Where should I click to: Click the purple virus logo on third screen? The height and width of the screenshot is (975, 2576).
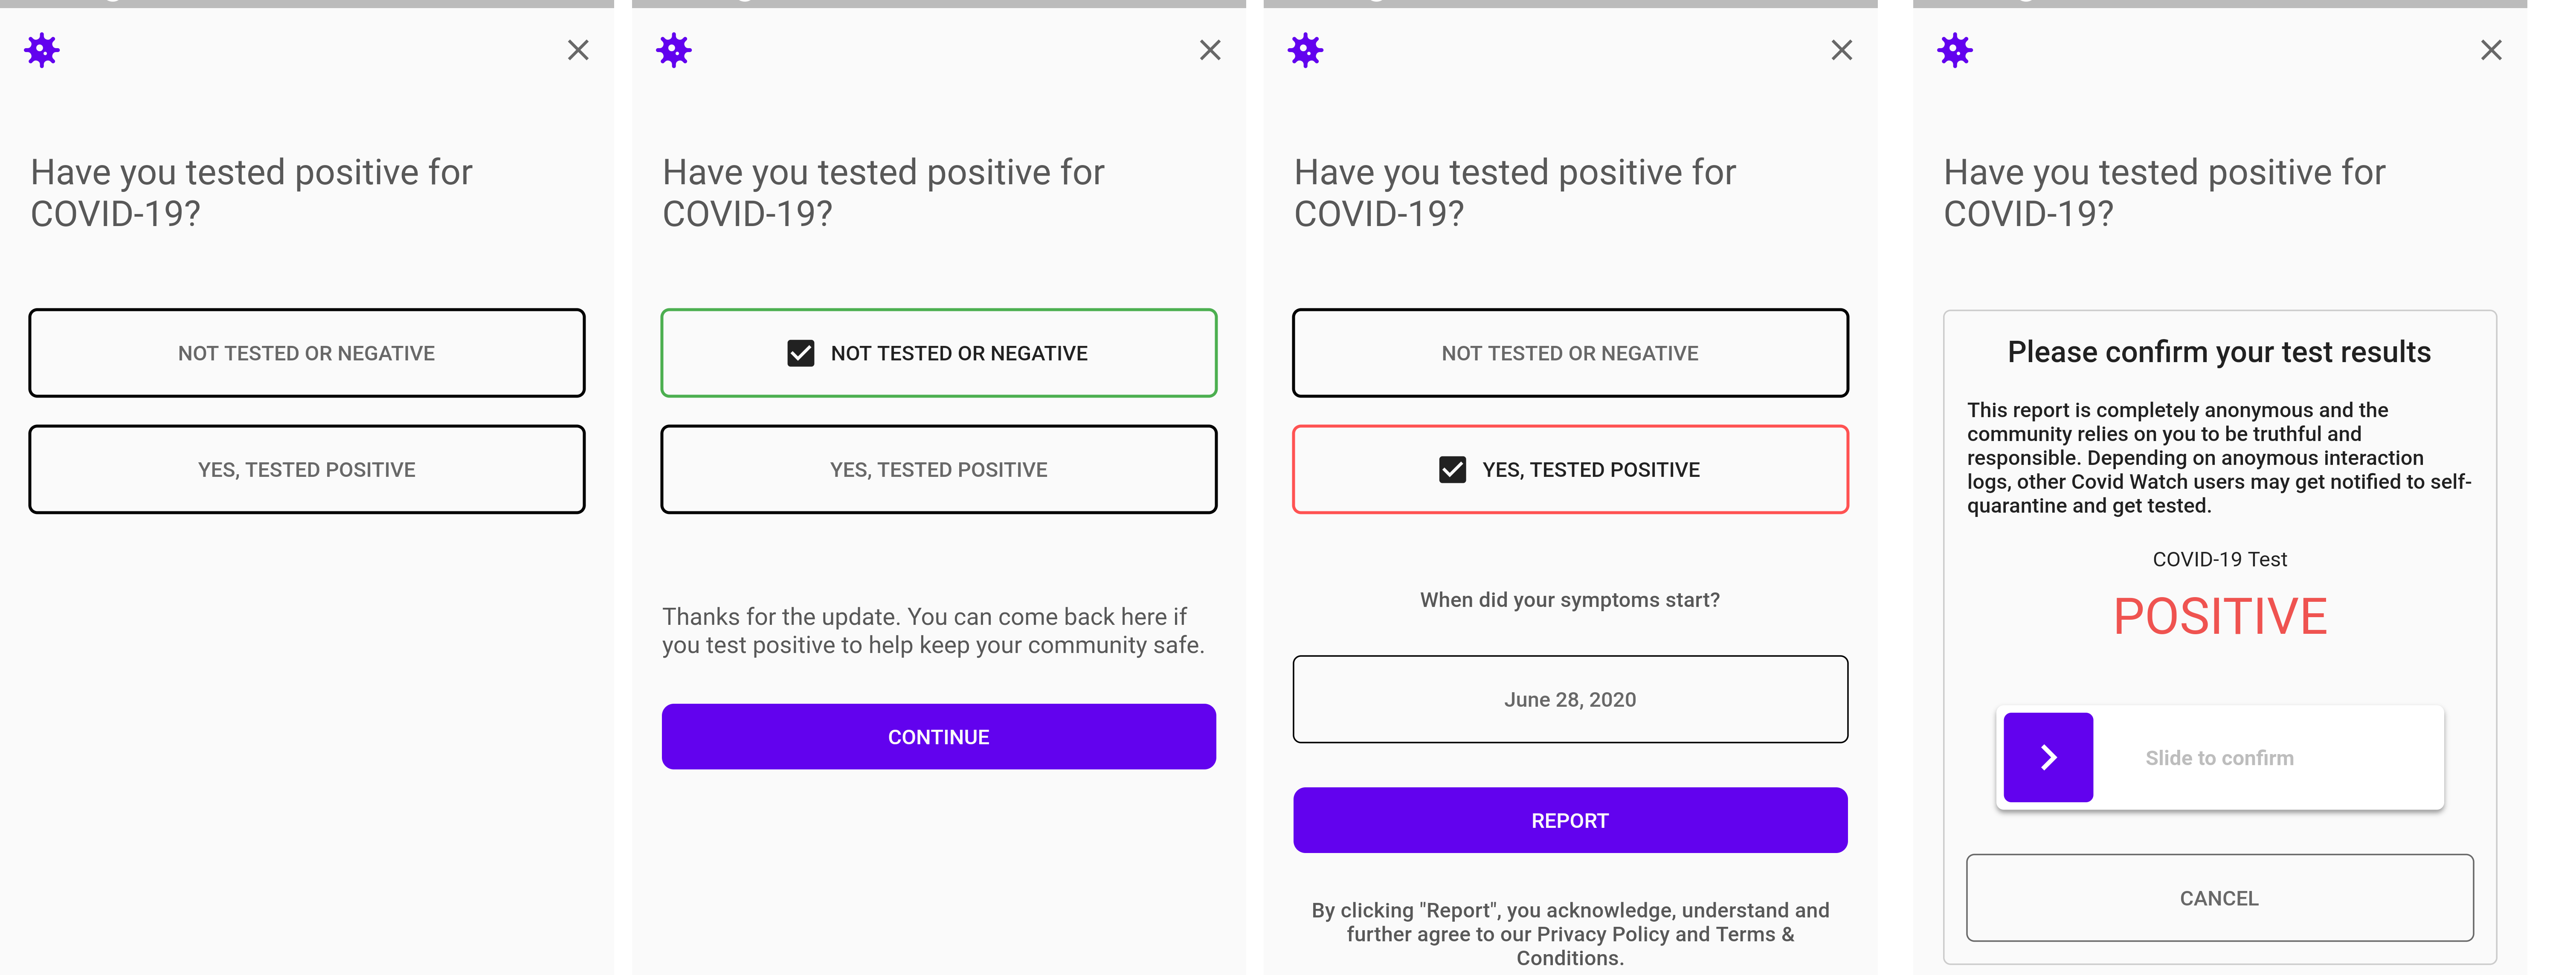(x=1305, y=50)
